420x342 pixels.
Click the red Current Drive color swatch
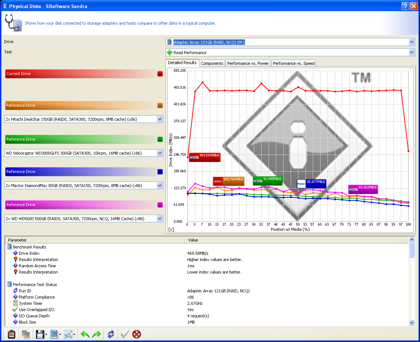tap(160, 74)
